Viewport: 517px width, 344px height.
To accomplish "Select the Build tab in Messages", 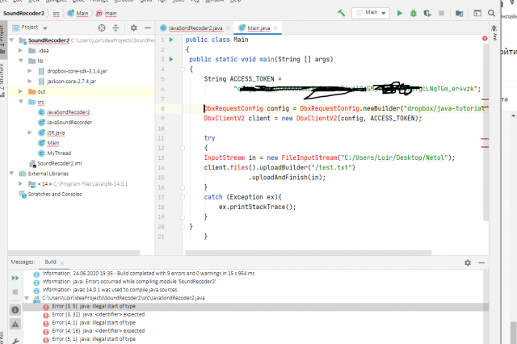I will 50,262.
